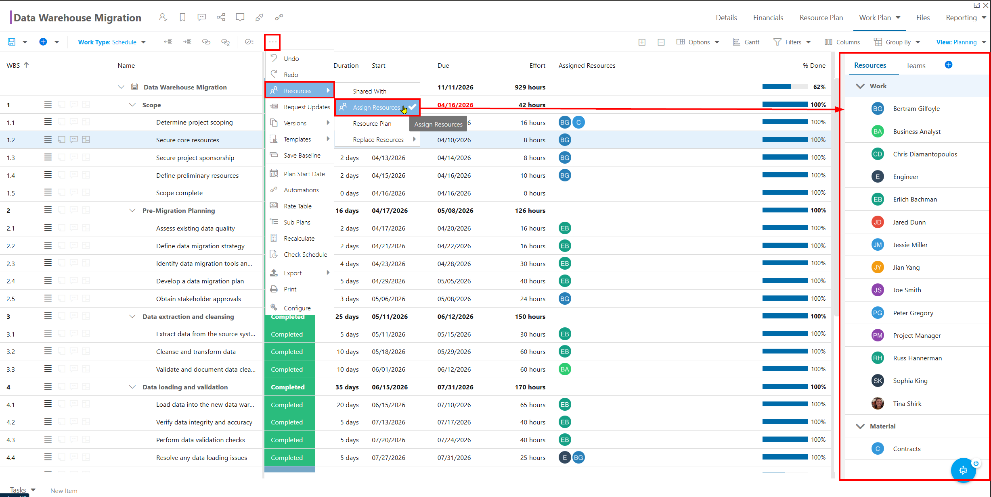Collapse the Work resources group
Screen dimensions: 991x497
[x=860, y=86]
